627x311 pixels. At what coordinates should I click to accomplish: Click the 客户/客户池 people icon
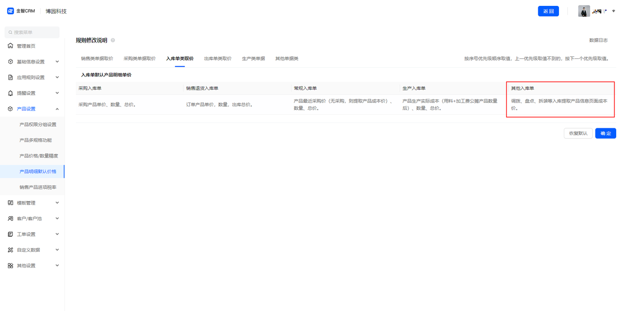pos(10,218)
